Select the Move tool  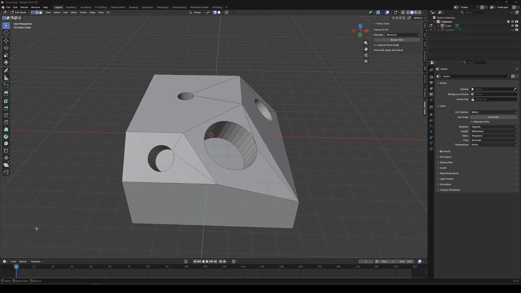pos(6,41)
